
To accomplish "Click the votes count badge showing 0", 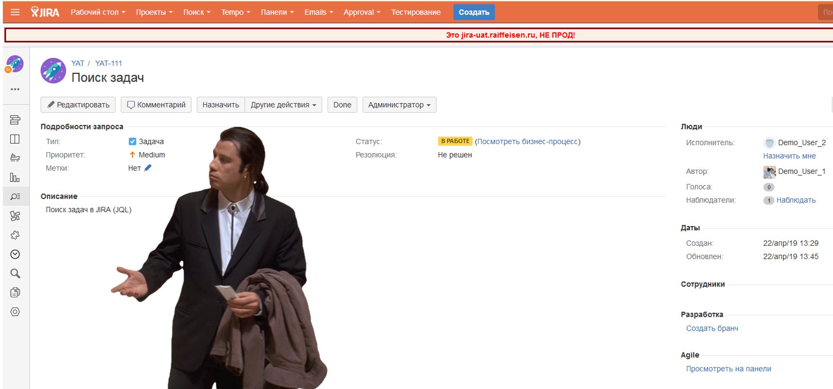I will coord(769,187).
